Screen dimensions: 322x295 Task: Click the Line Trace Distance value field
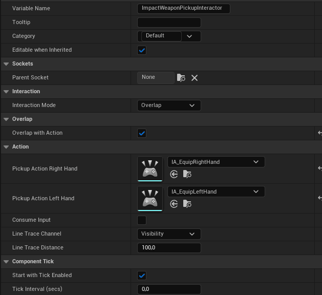pyautogui.click(x=169, y=248)
